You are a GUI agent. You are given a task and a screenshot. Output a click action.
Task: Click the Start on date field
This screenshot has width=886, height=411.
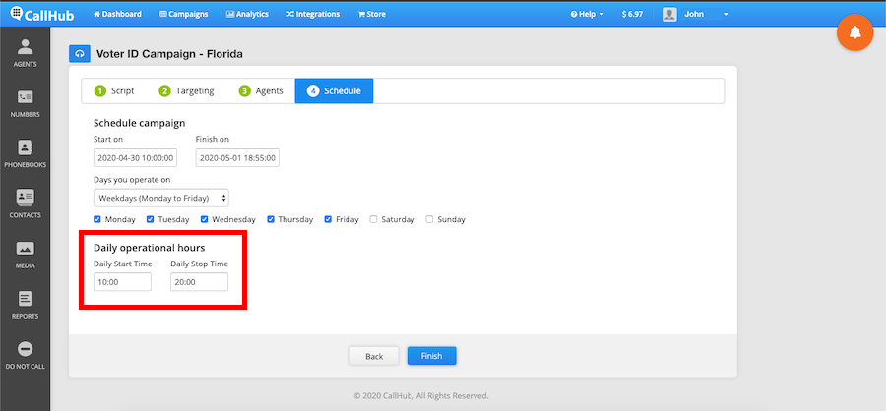(136, 158)
